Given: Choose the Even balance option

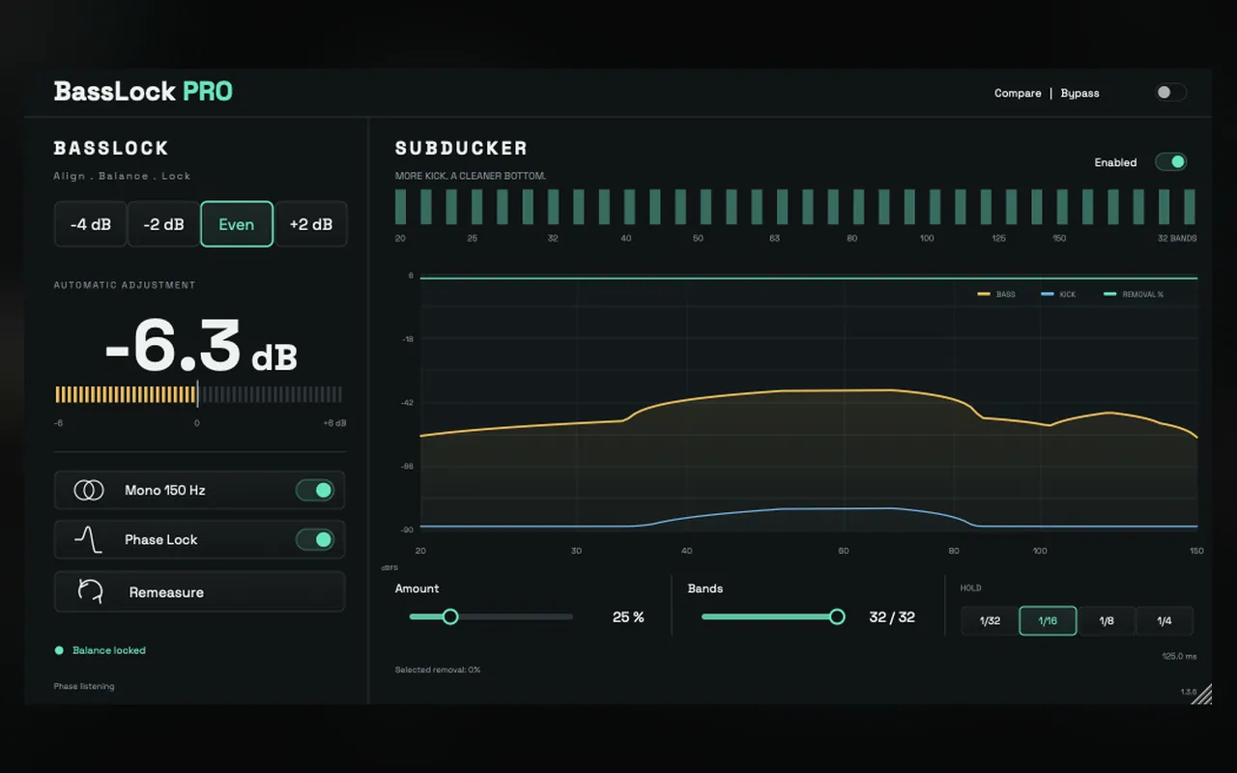Looking at the screenshot, I should click(x=237, y=224).
